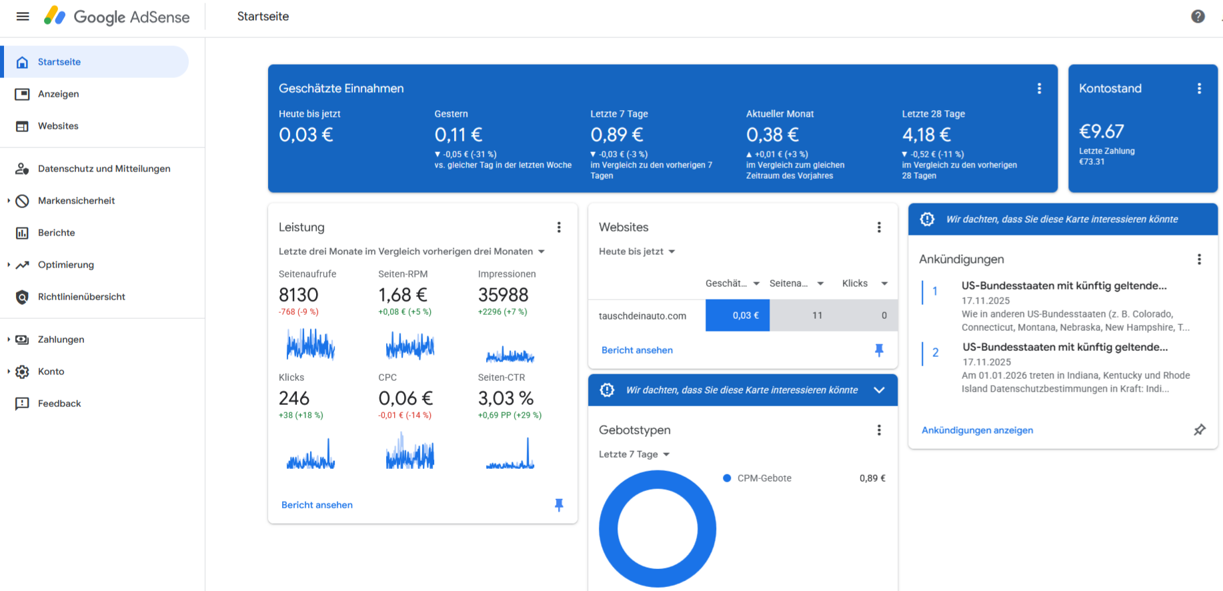Open Anzeigen in sidebar navigation
1223x591 pixels.
tap(58, 94)
